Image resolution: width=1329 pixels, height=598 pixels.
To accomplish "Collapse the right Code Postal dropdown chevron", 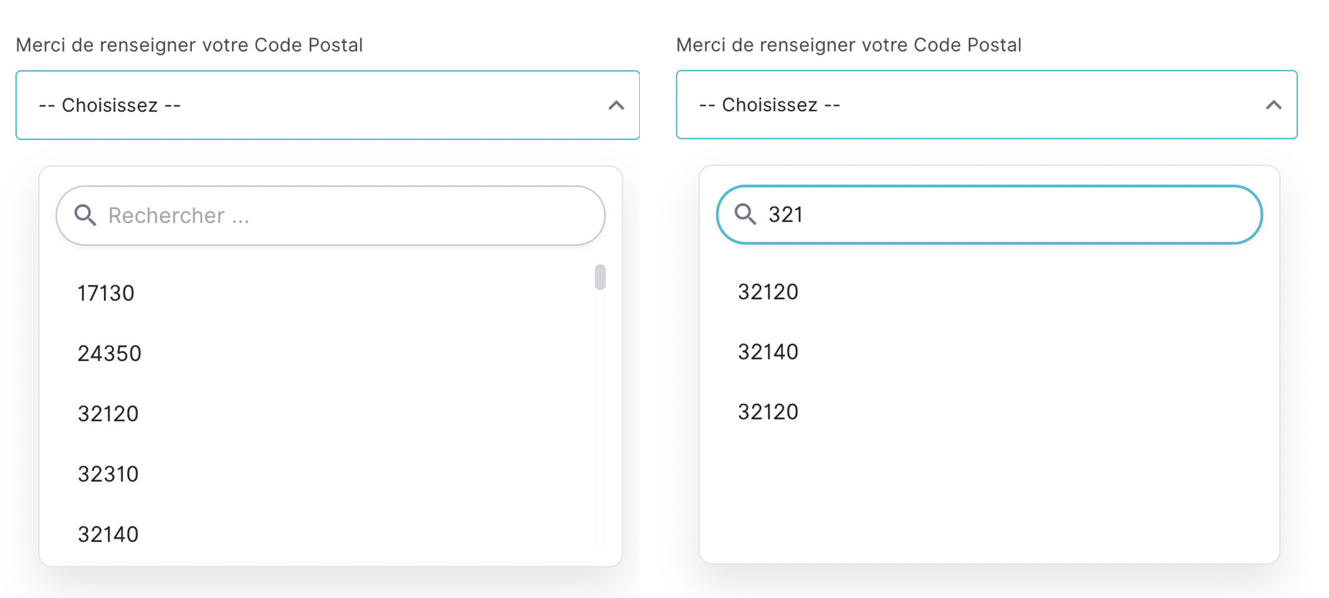I will tap(1274, 105).
